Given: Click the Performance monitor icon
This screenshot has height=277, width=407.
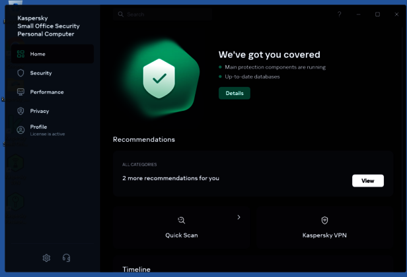Looking at the screenshot, I should [20, 92].
